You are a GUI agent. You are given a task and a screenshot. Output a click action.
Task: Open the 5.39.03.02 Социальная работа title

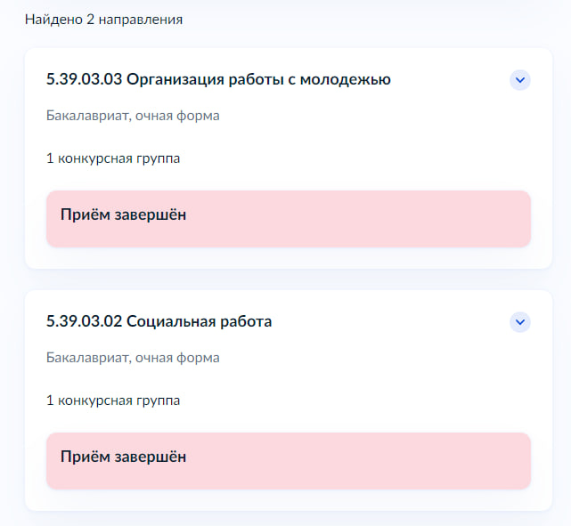159,321
